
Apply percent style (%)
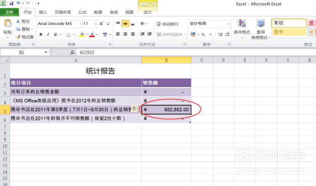coord(203,35)
